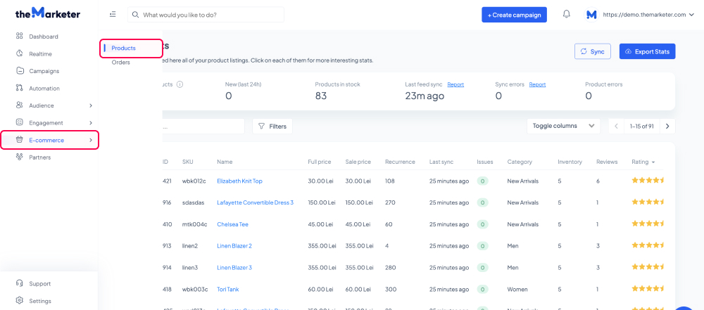Click the 1–15 of 91 pagination label
704x310 pixels.
[641, 126]
